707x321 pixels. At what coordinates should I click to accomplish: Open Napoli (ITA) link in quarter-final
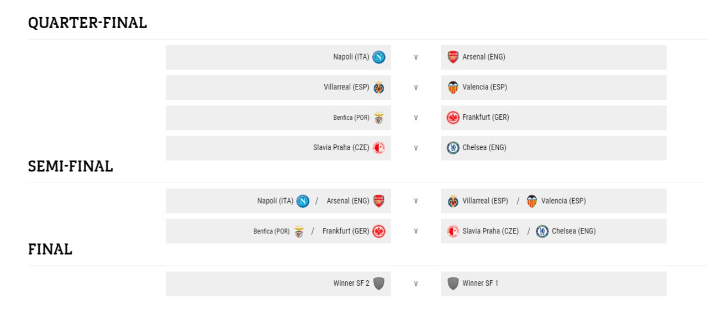[351, 57]
